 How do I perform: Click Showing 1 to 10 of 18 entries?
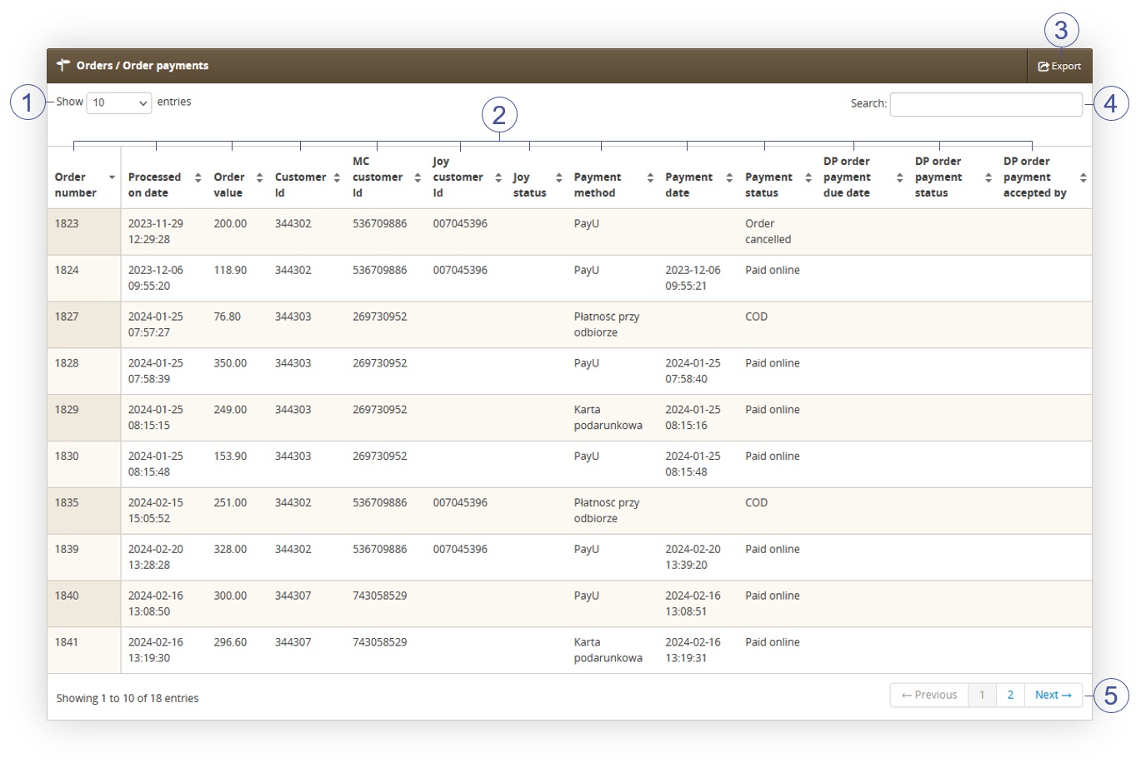(128, 698)
